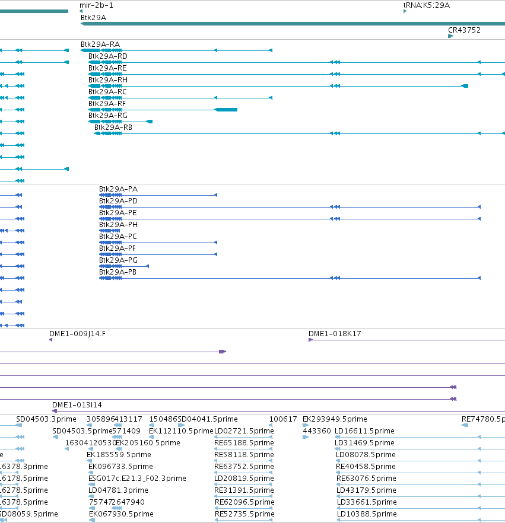This screenshot has width=505, height=523.
Task: Click the long Btk29A gene span bar
Action: tap(293, 24)
